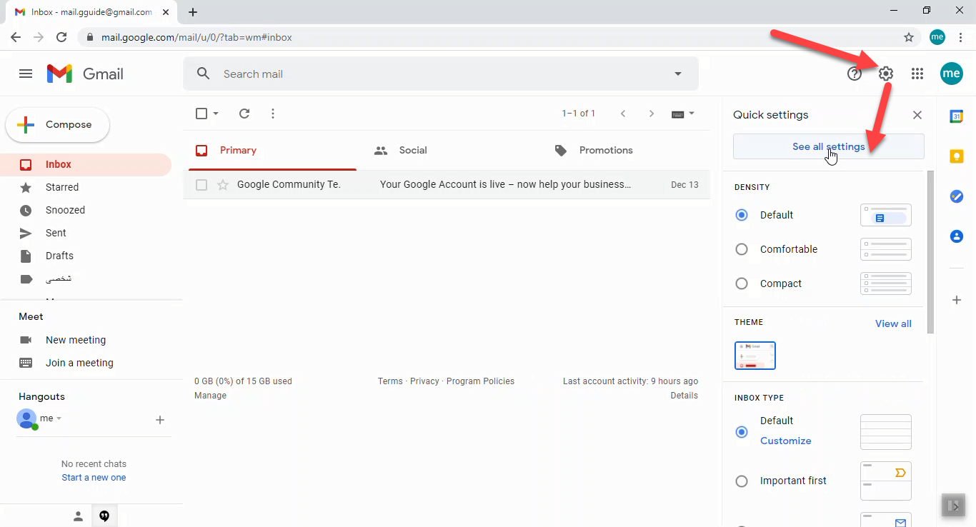976x527 pixels.
Task: Click the See all settings button
Action: coord(829,146)
